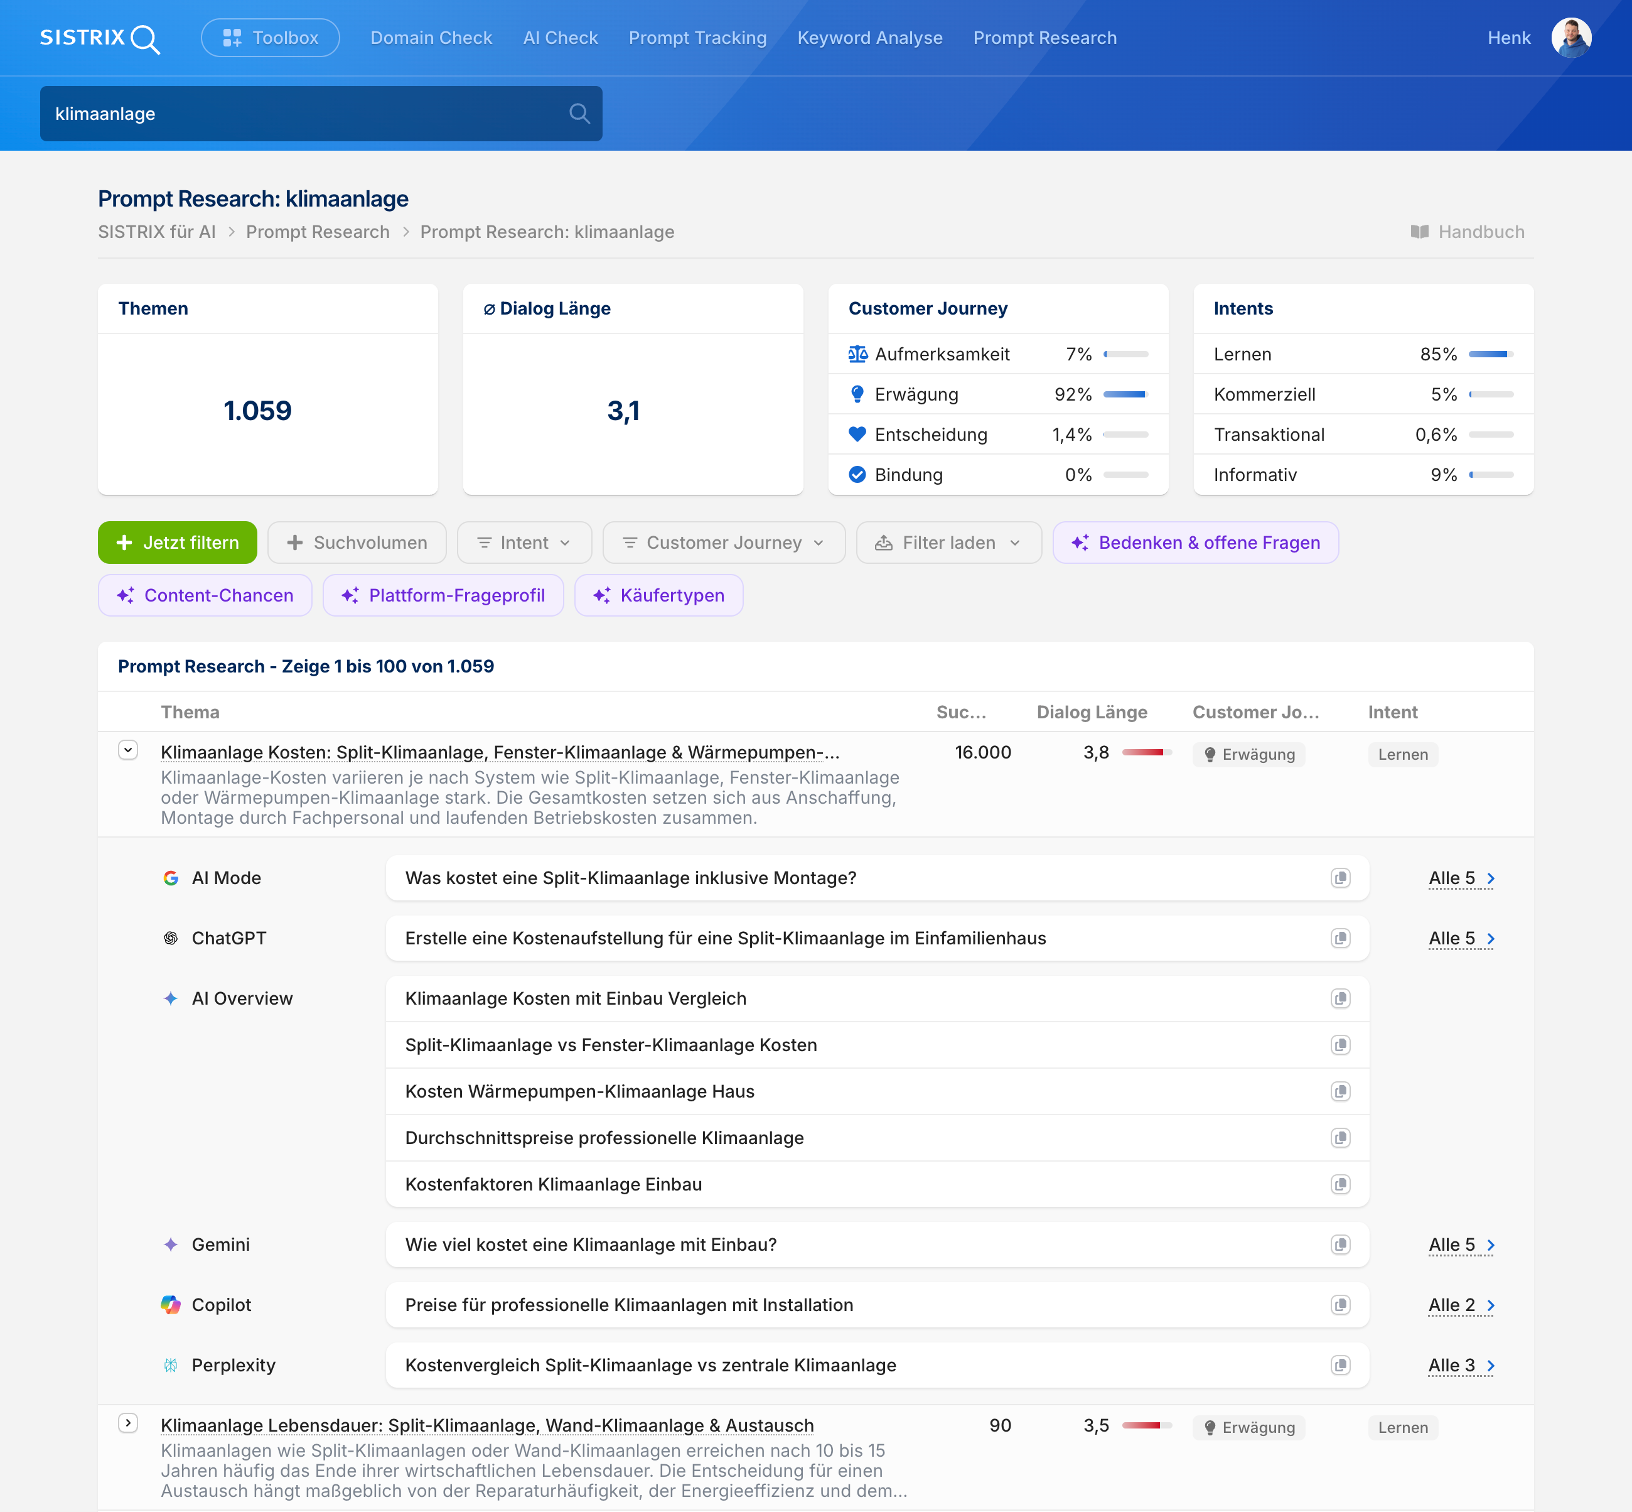
Task: Click the Perplexity logo icon
Action: pyautogui.click(x=171, y=1364)
